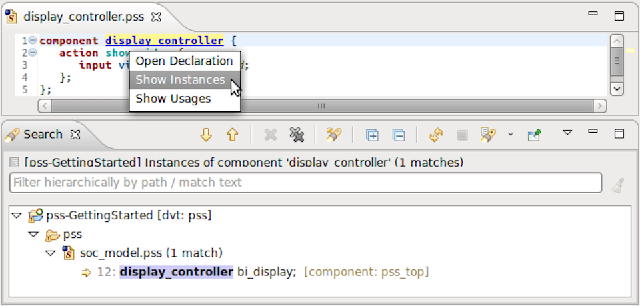Click editor vertical scrollbar up arrow
640x306 pixels.
point(617,41)
